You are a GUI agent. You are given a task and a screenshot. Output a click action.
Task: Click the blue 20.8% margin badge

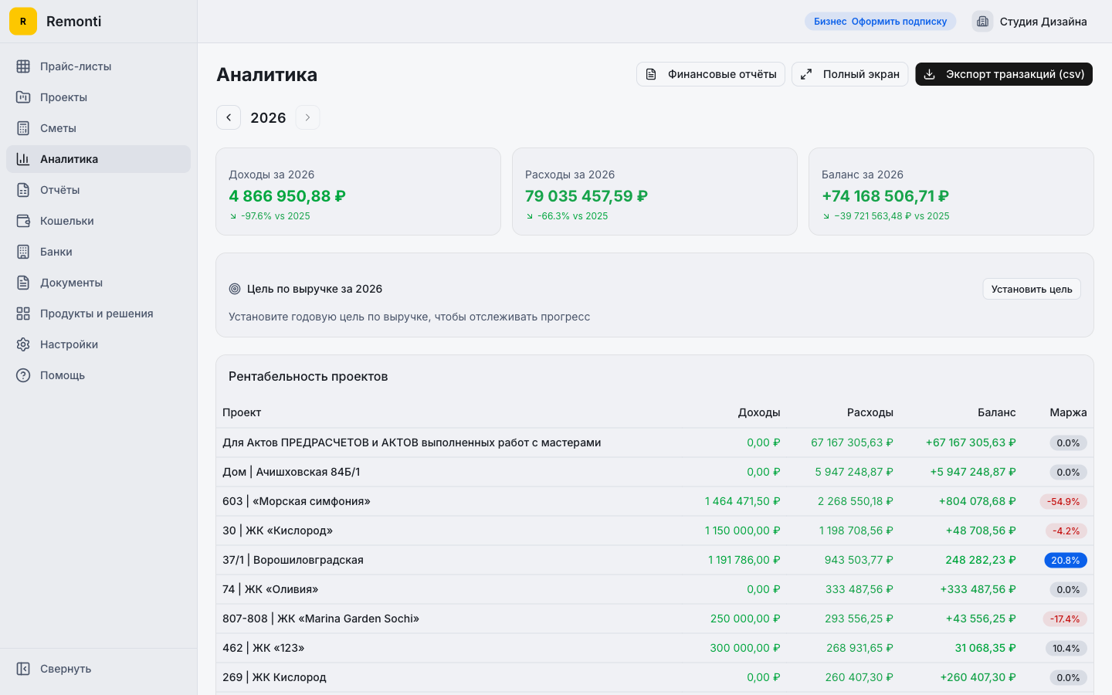click(x=1065, y=561)
